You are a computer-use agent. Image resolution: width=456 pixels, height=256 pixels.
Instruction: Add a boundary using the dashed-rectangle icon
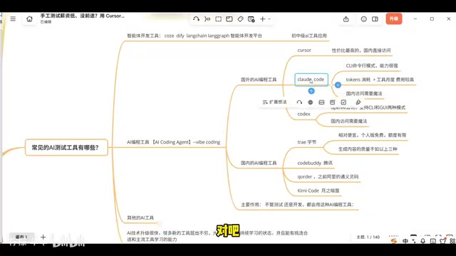tap(219, 19)
